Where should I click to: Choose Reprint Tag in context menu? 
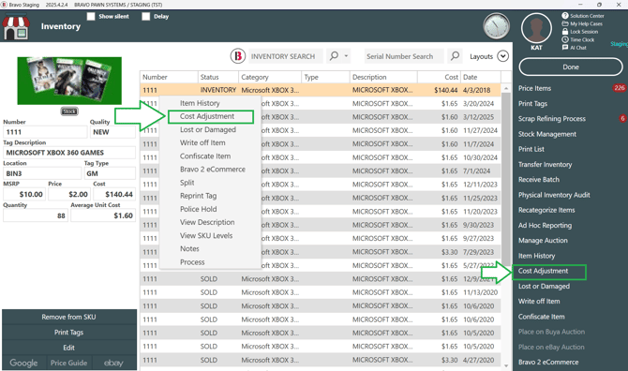click(198, 196)
